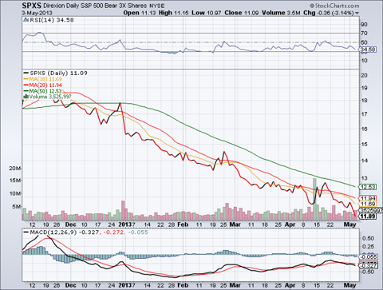Click the May label below the MACD panel
Viewport: 383px width, 290px height.
coord(349,285)
